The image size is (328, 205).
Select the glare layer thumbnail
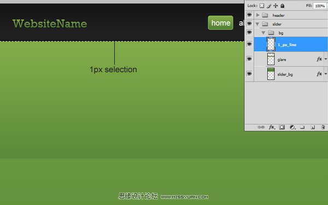(x=271, y=59)
